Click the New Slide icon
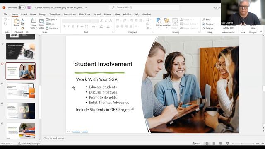265x149 pixels. (x=34, y=21)
